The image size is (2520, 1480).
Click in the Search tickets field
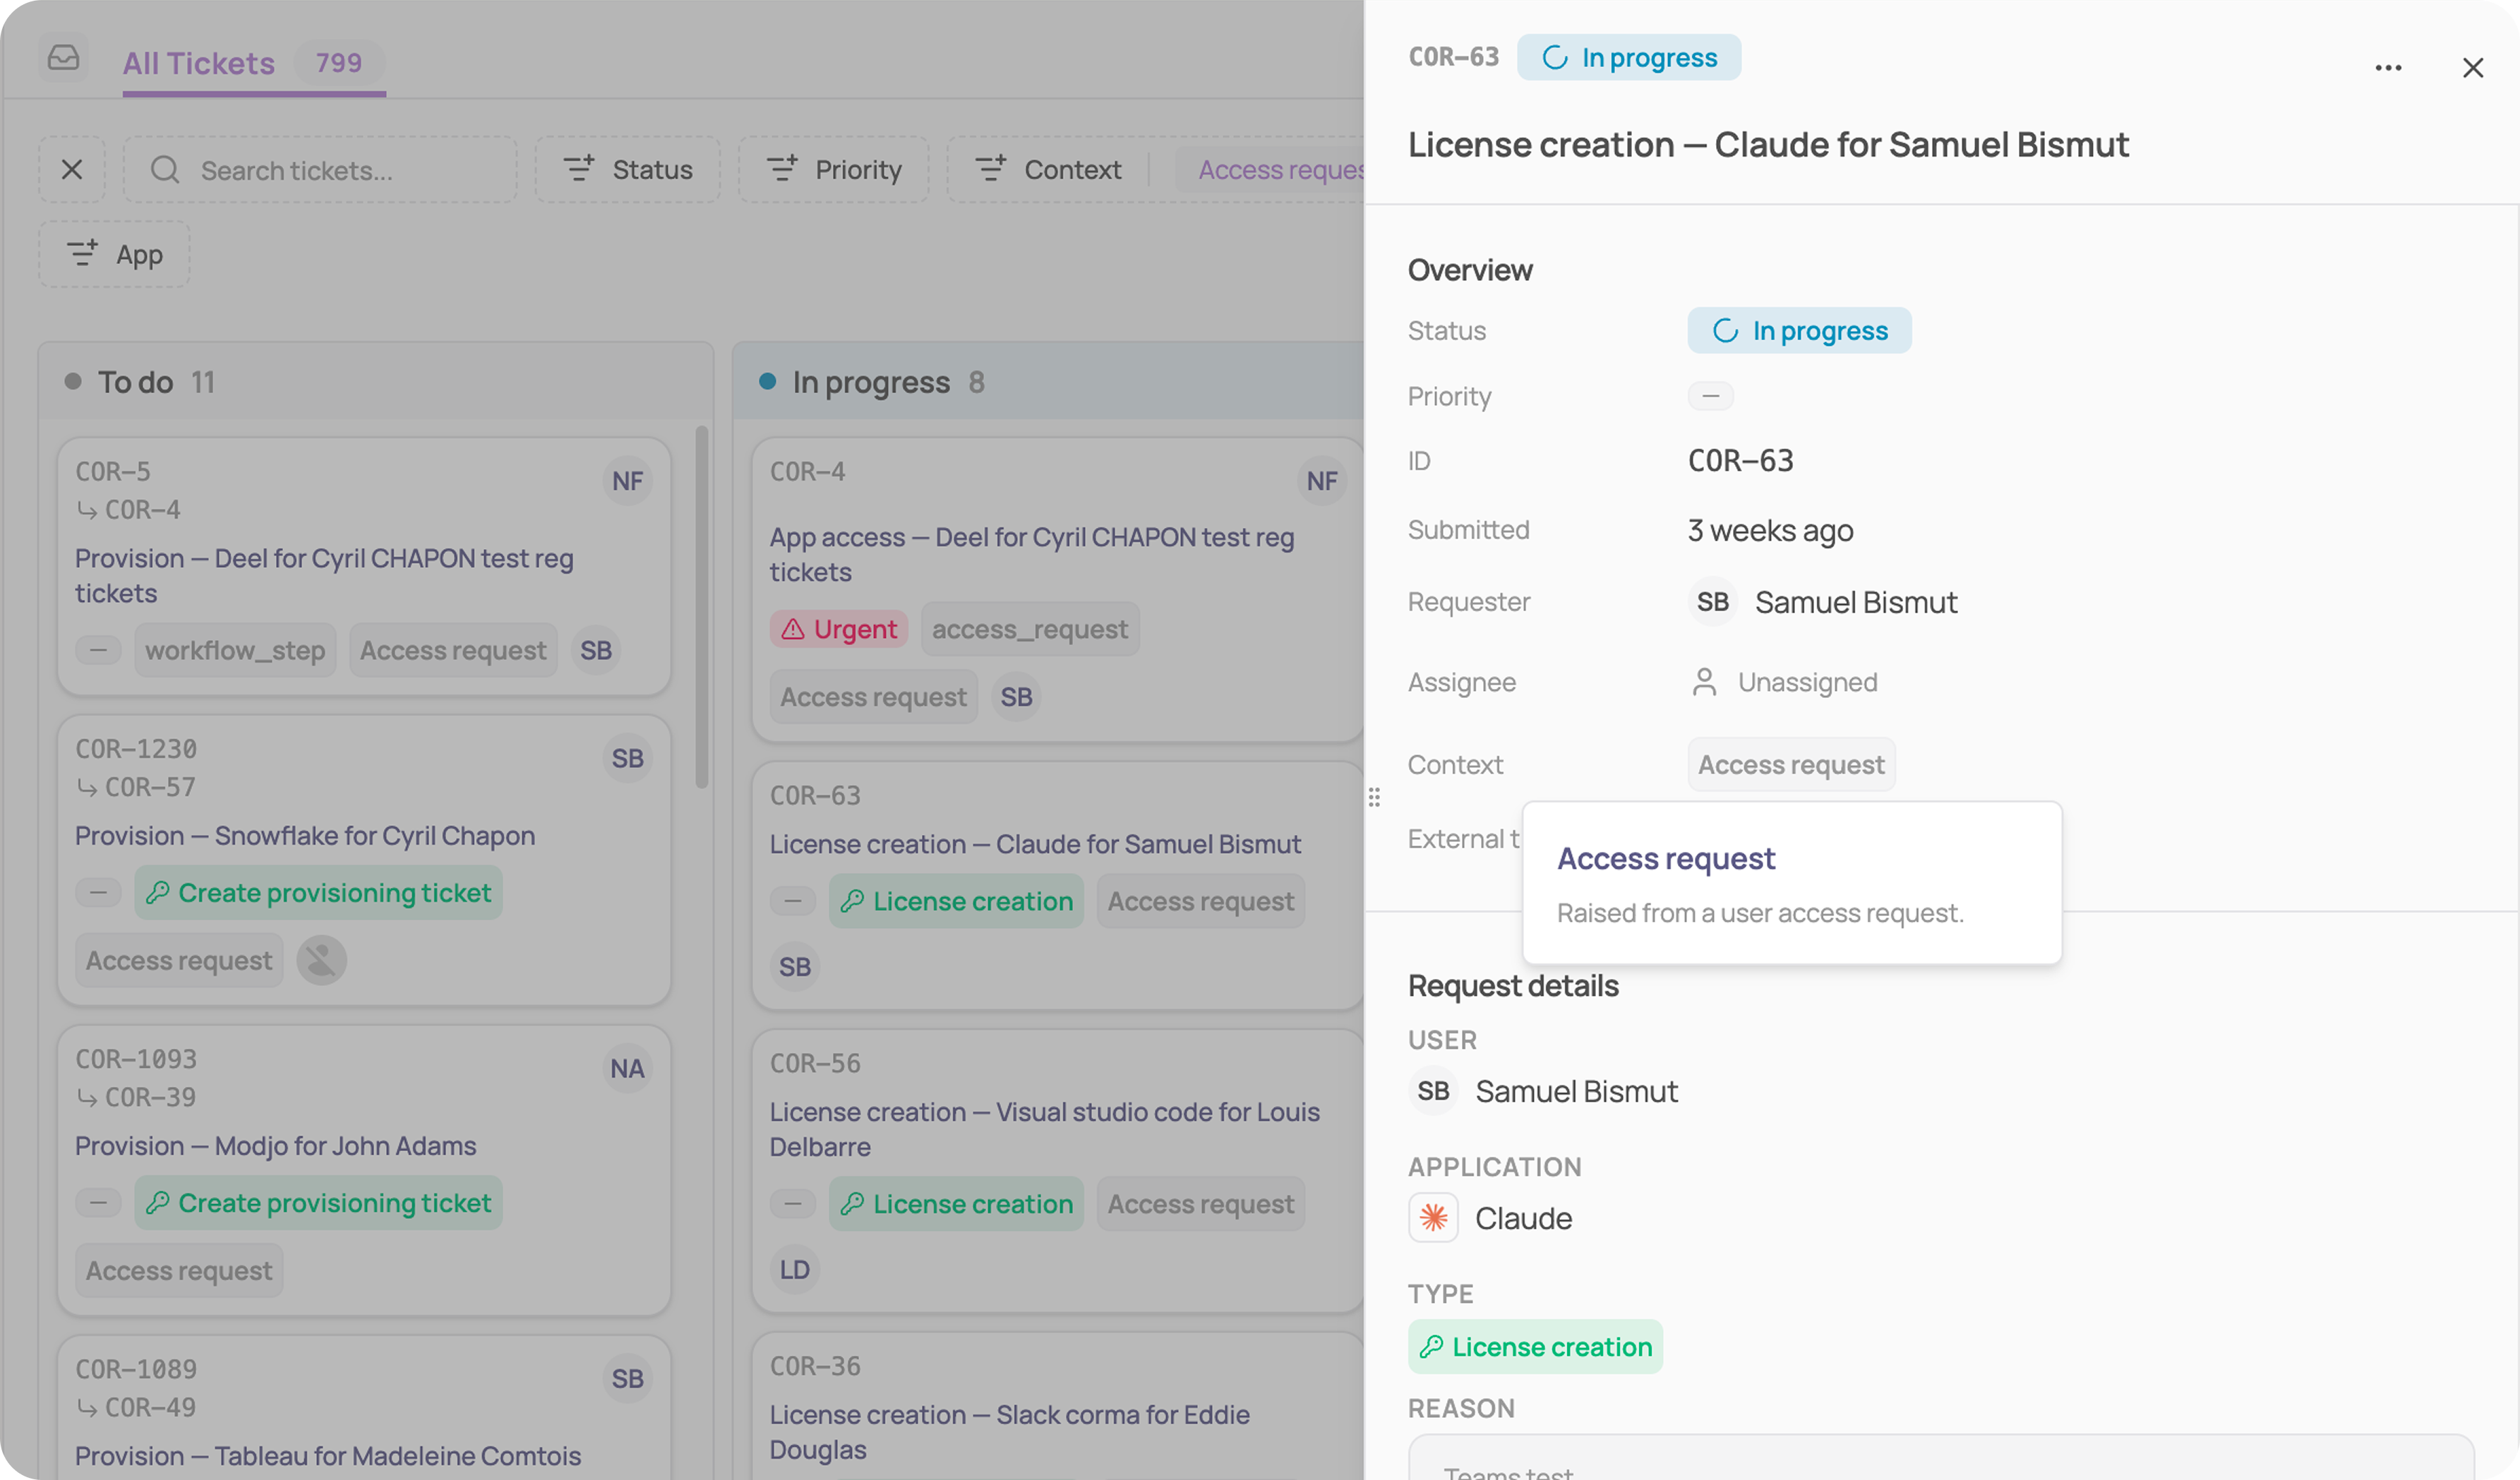pos(320,170)
